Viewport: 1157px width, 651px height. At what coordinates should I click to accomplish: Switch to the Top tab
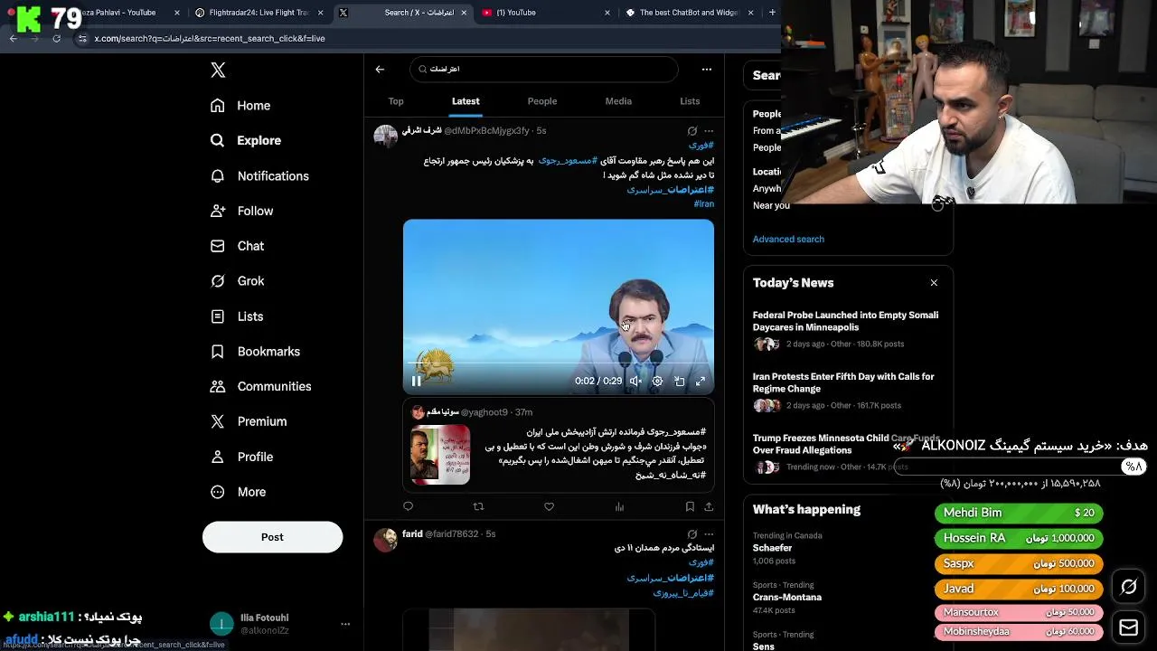pyautogui.click(x=396, y=101)
